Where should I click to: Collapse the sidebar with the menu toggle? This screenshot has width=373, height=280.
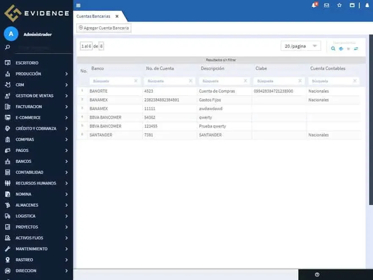[77, 6]
